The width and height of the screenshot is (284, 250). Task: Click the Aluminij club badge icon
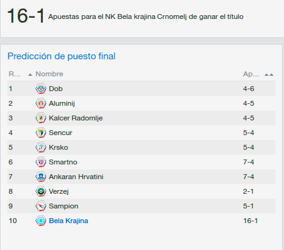click(41, 103)
